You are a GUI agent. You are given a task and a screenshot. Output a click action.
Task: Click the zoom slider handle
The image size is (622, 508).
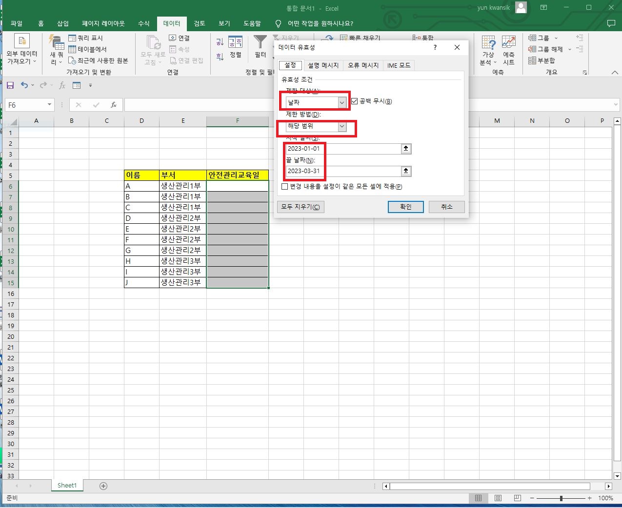tap(561, 498)
